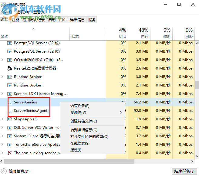Screen dimensions: 199x176
Task: Expand the Sentinel LDK License Manager group
Action: click(2, 94)
